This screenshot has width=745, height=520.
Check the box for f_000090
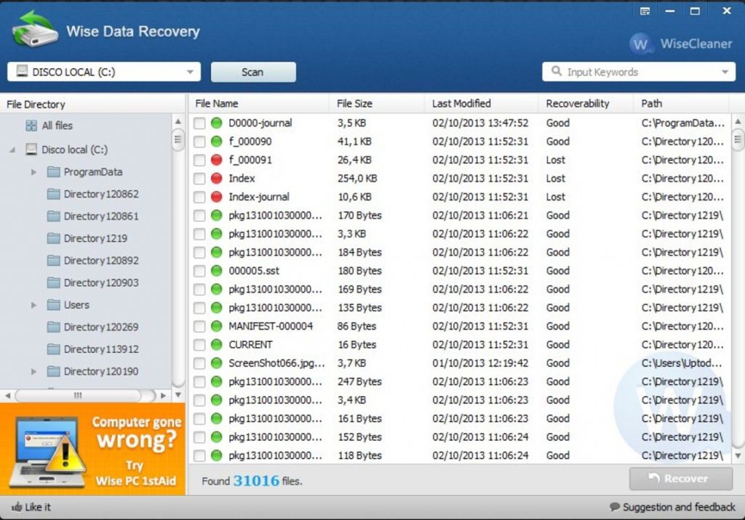(x=199, y=142)
